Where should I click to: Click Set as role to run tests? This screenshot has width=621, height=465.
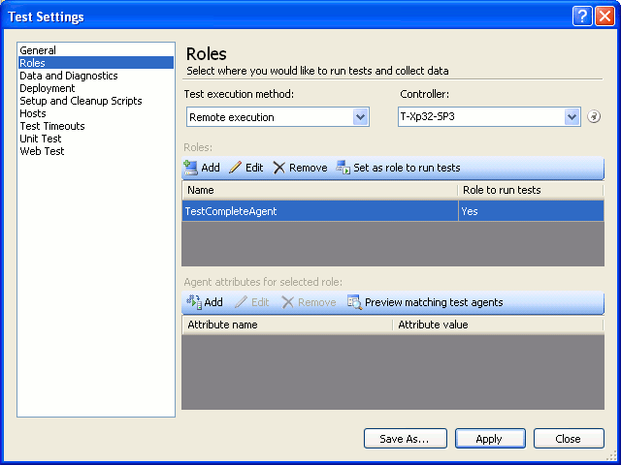click(398, 168)
